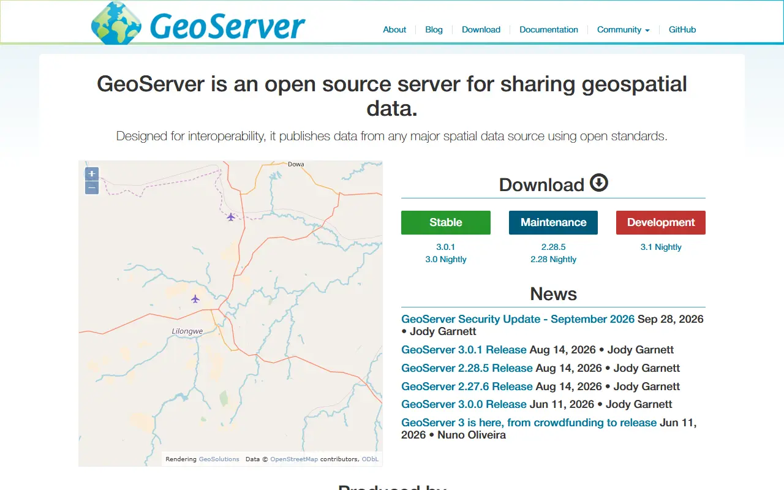
Task: Click the red Development download button
Action: (x=661, y=222)
